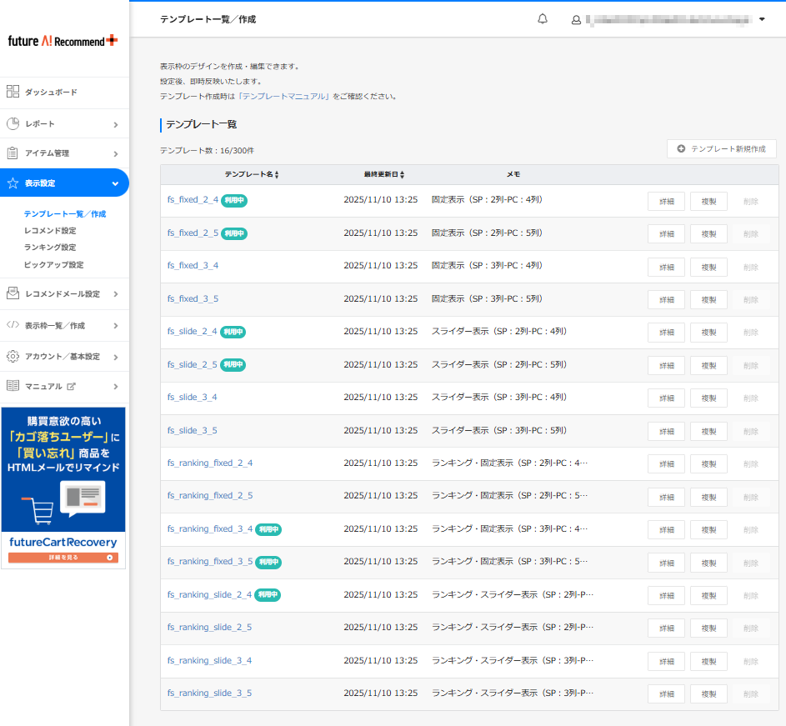Image resolution: width=786 pixels, height=726 pixels.
Task: Click the テンプレート新規作成 button
Action: click(x=721, y=148)
